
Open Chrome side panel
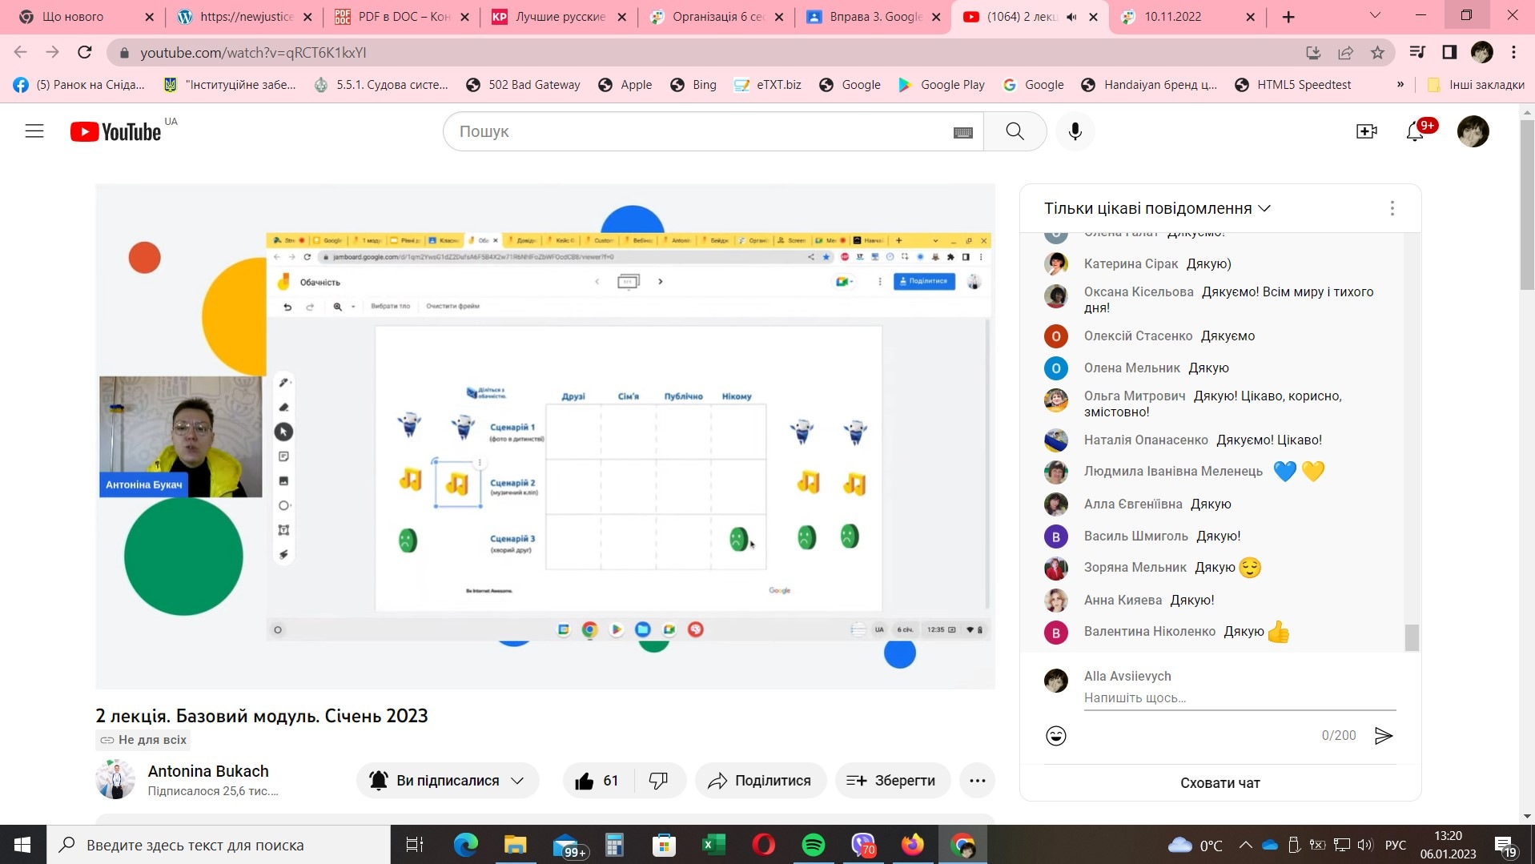pos(1449,53)
